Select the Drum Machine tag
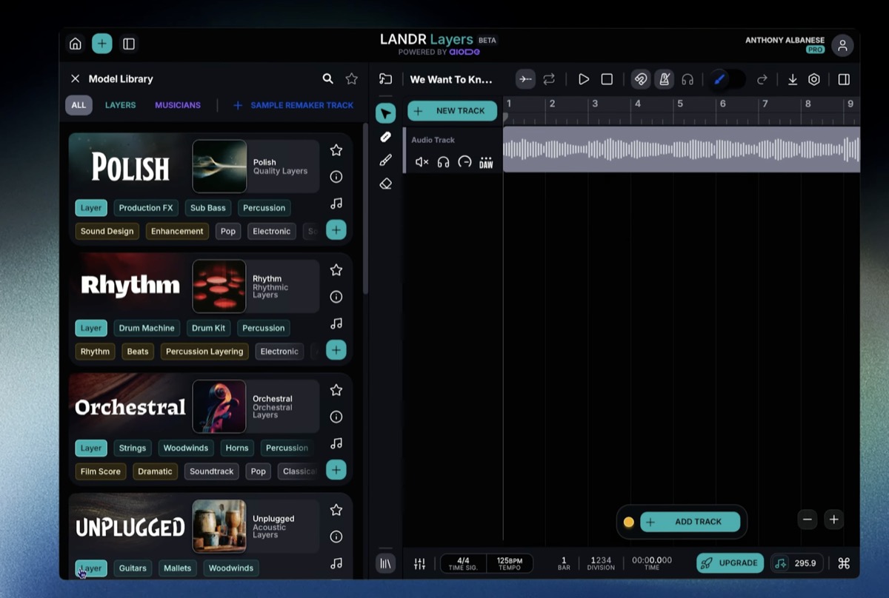This screenshot has height=598, width=889. (147, 328)
